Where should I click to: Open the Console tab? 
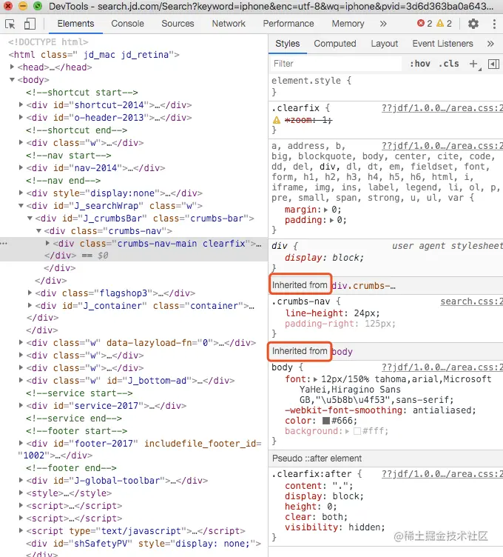(x=128, y=24)
